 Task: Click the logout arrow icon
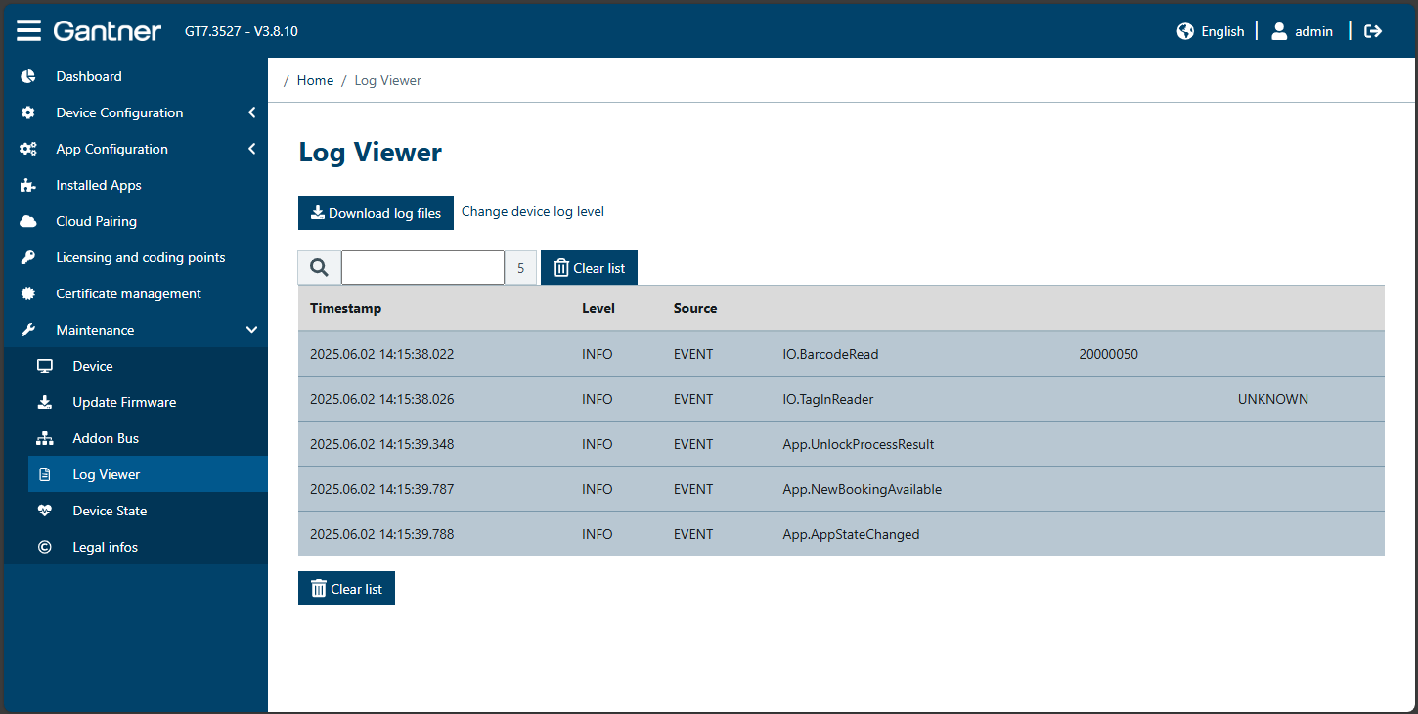(1373, 31)
